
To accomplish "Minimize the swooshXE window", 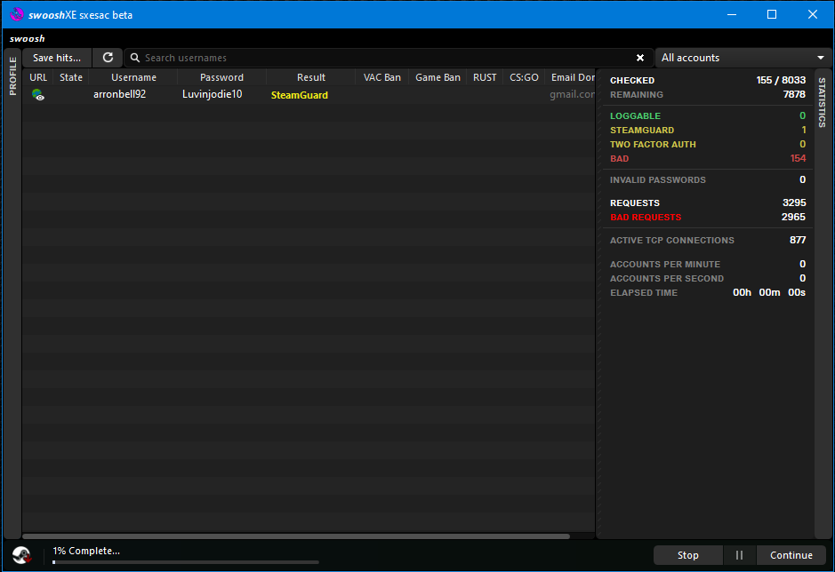I will point(732,14).
